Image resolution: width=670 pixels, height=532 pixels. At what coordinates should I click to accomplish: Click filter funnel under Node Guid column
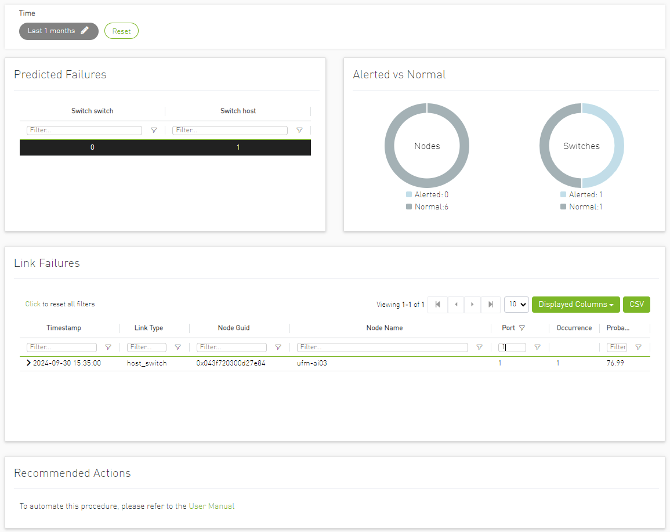pos(278,348)
